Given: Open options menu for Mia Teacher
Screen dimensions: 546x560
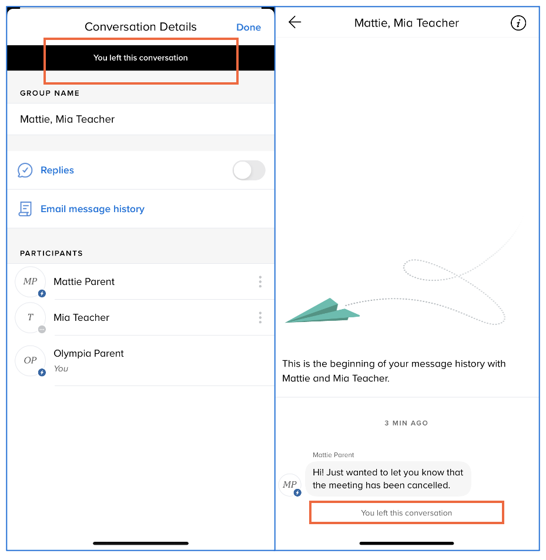Looking at the screenshot, I should click(x=260, y=318).
